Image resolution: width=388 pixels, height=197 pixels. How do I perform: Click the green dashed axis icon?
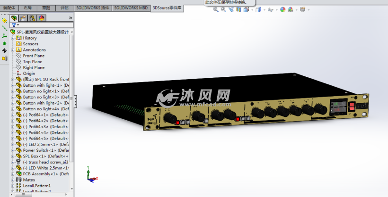4,28
